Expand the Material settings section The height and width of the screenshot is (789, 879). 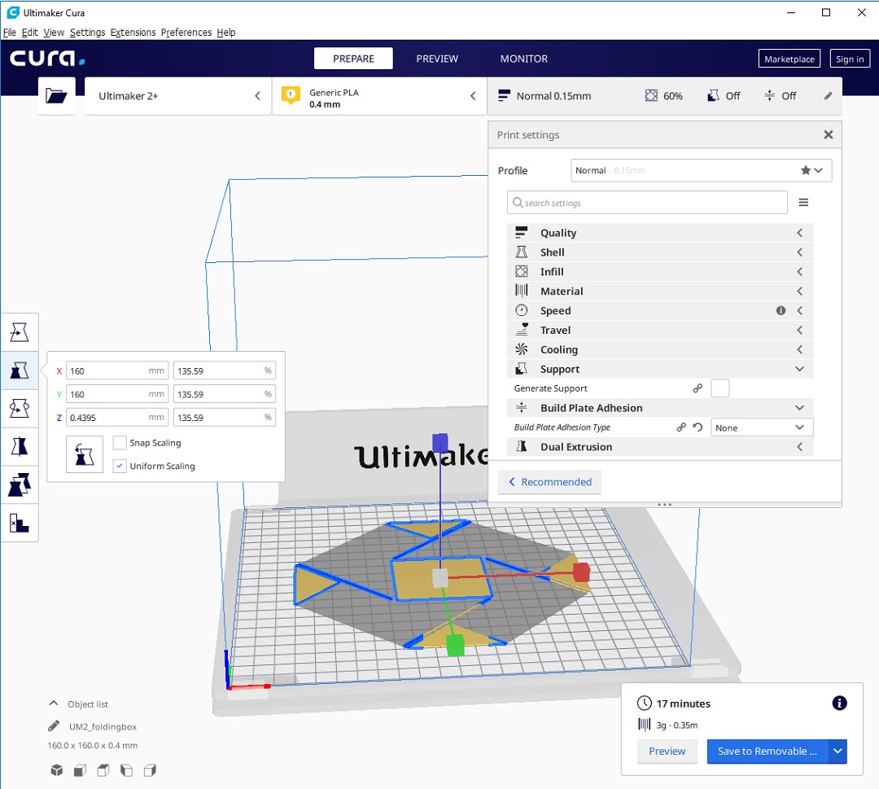pos(660,291)
